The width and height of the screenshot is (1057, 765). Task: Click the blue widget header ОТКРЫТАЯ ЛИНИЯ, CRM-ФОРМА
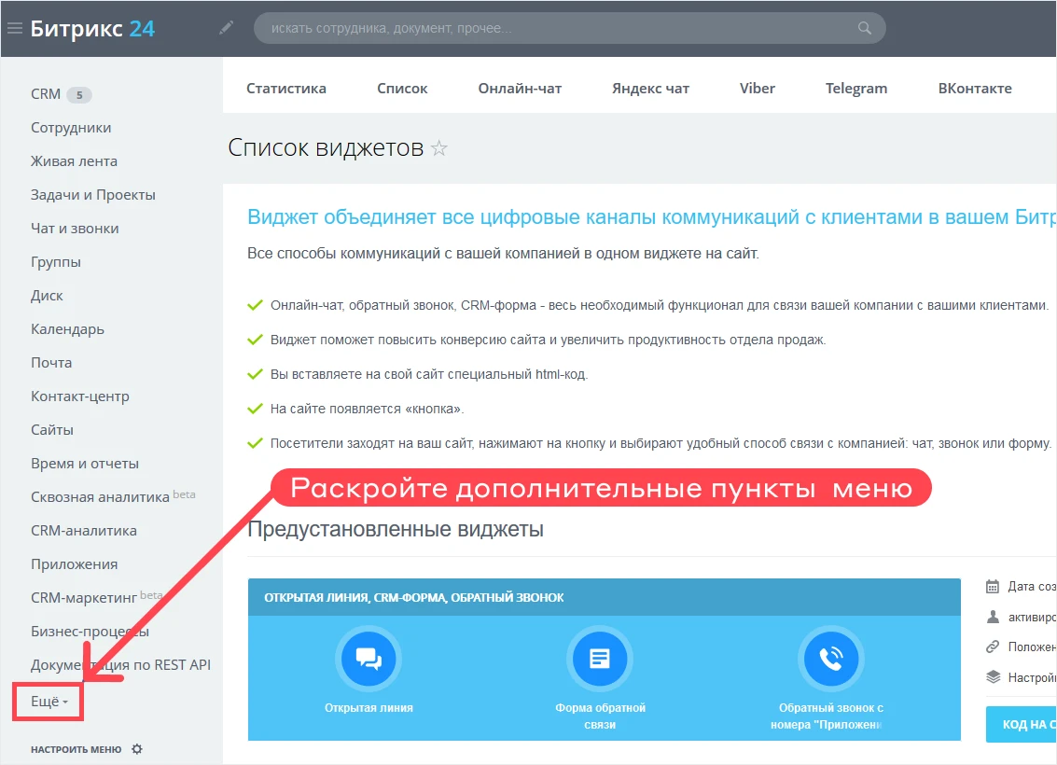(x=604, y=597)
